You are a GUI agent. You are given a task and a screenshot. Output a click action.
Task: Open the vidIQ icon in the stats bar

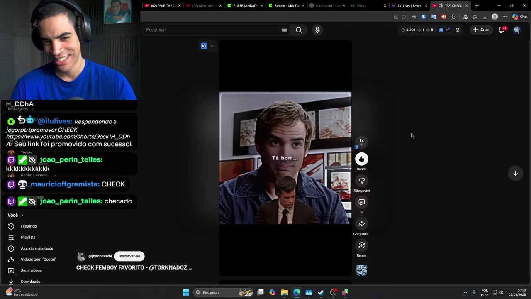[x=441, y=30]
